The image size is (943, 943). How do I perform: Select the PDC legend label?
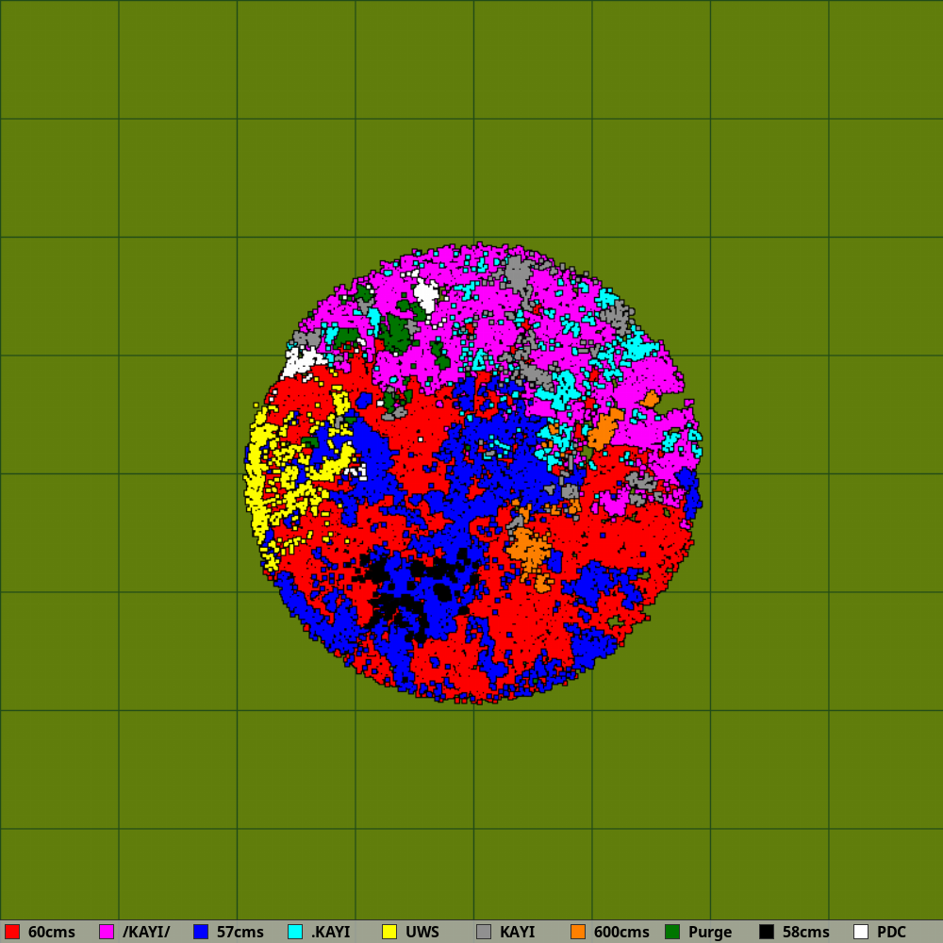(892, 933)
